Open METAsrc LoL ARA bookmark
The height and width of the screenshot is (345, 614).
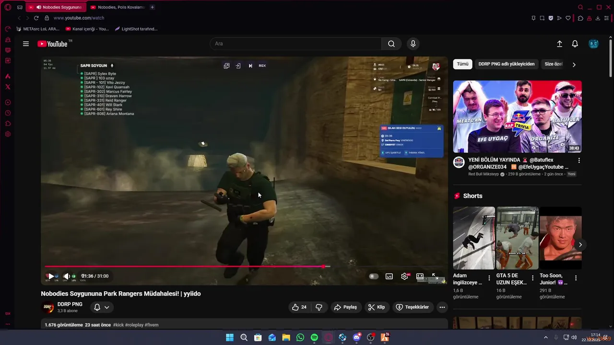tap(37, 29)
